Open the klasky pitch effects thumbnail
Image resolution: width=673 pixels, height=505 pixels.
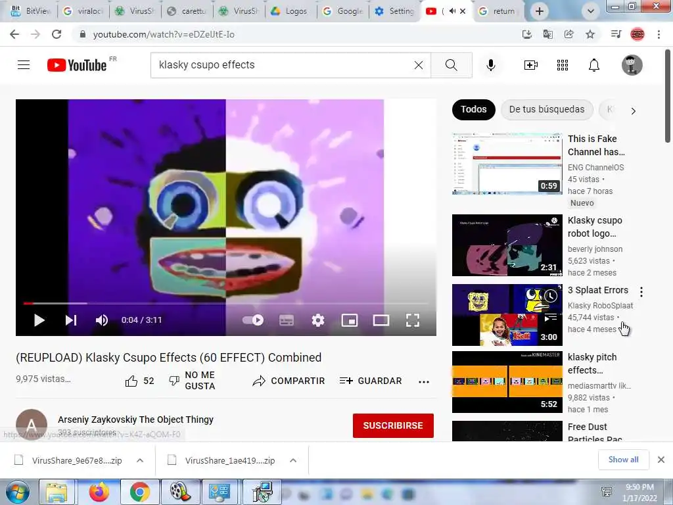[x=507, y=382]
